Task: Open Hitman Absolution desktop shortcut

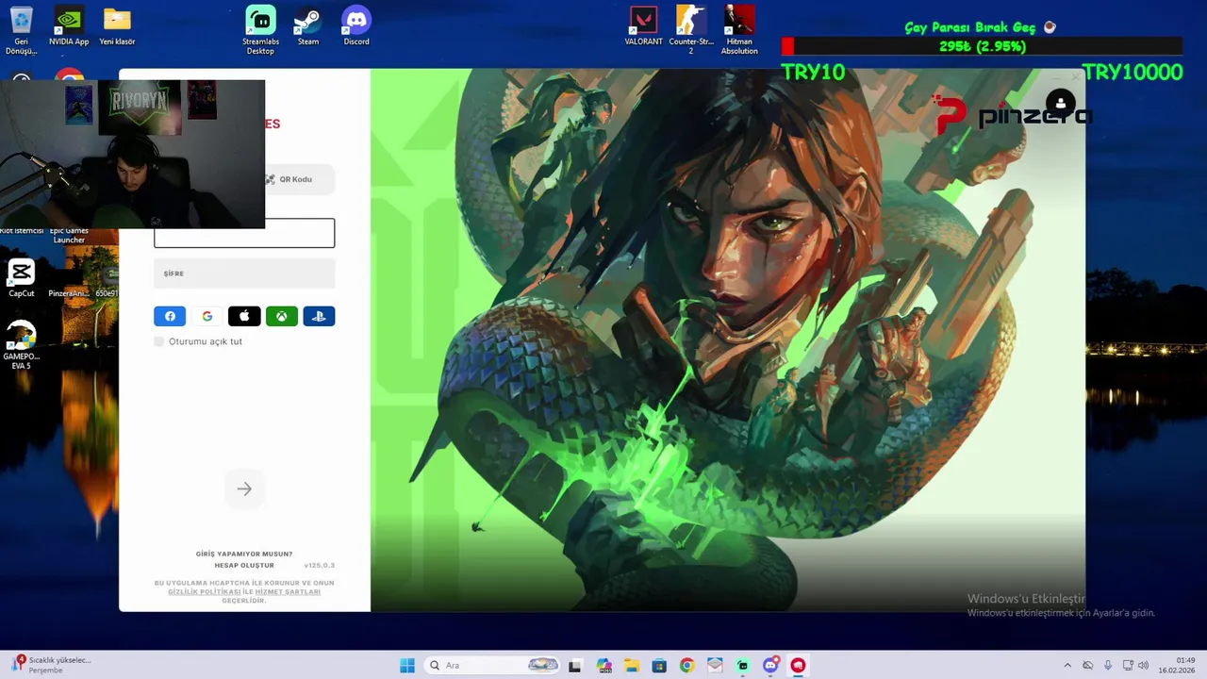Action: click(739, 31)
